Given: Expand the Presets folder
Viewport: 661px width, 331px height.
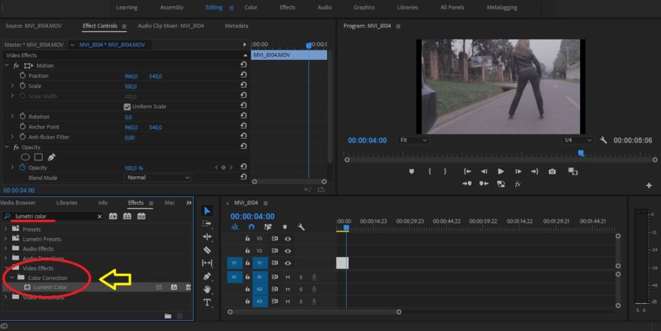Looking at the screenshot, I should (5, 229).
